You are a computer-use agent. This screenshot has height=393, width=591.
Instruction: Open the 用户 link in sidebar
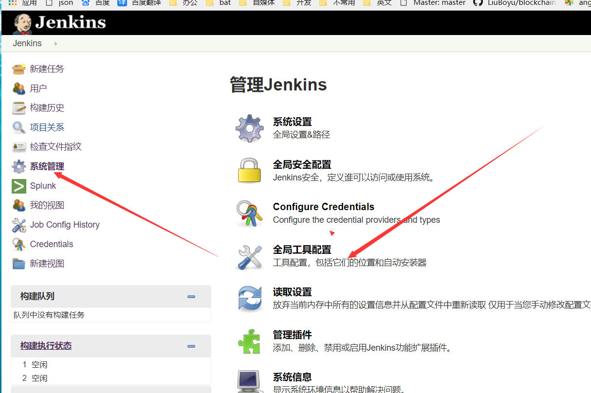pyautogui.click(x=38, y=89)
